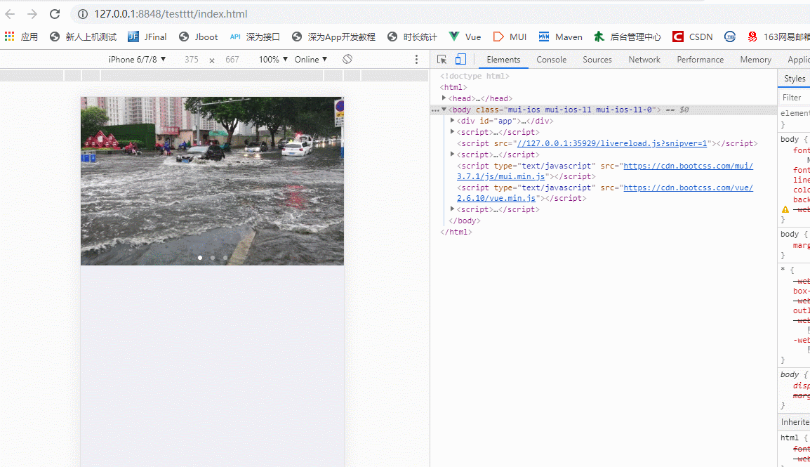Image resolution: width=810 pixels, height=467 pixels.
Task: Activate the inspect element picker
Action: [441, 60]
